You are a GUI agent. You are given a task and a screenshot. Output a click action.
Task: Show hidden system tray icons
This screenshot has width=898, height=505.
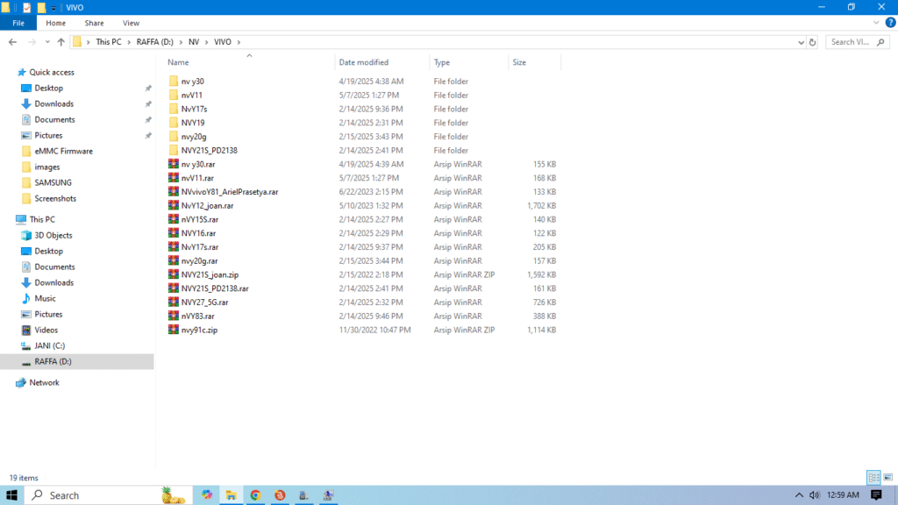[x=799, y=495]
